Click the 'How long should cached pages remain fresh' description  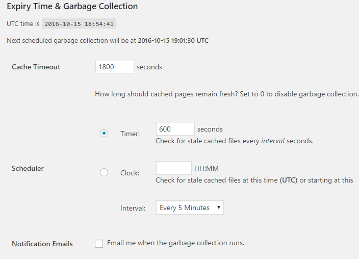pyautogui.click(x=226, y=94)
